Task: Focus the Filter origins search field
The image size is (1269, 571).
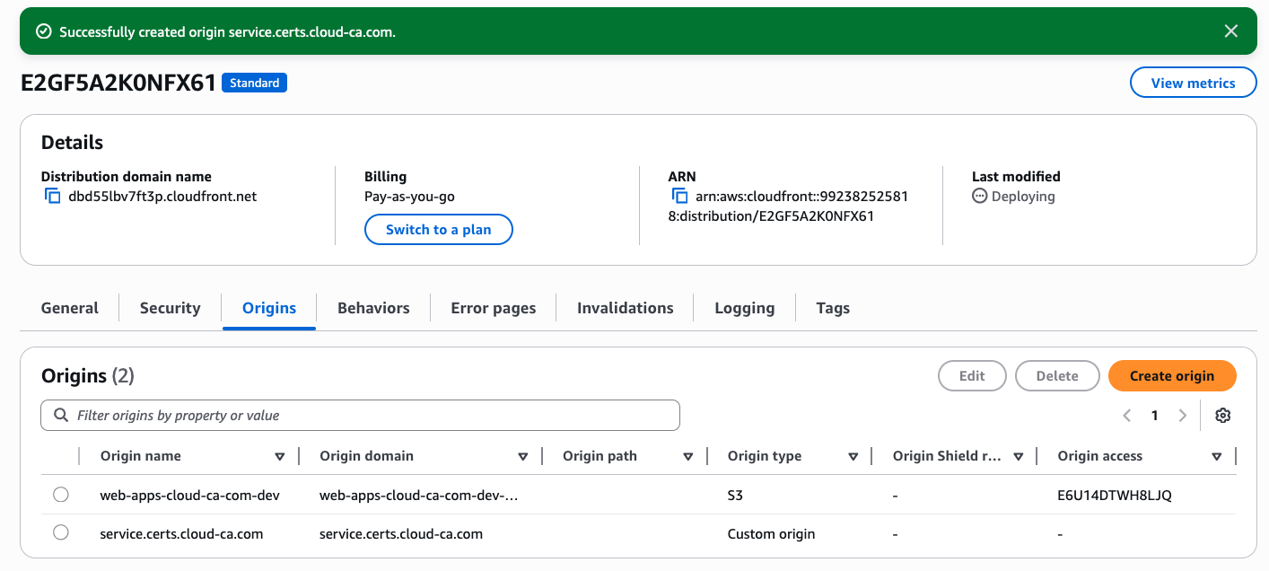Action: click(x=360, y=416)
